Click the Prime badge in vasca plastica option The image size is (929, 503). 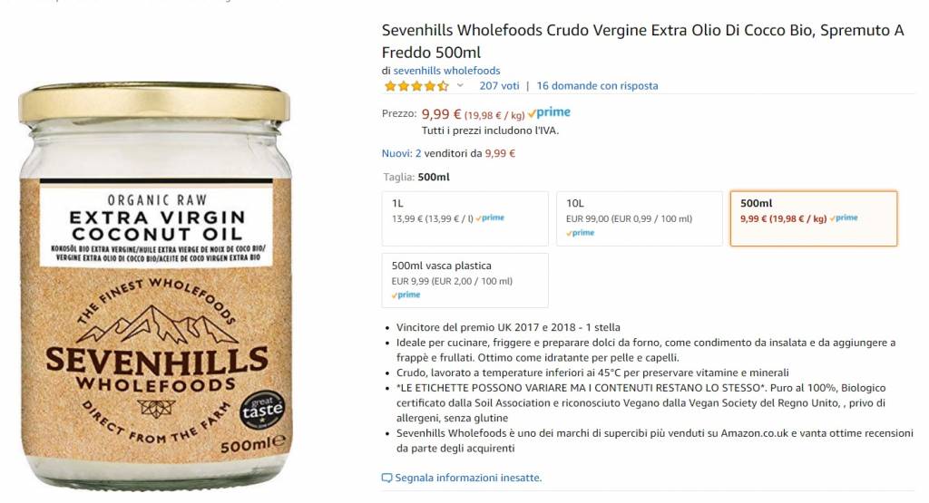406,295
